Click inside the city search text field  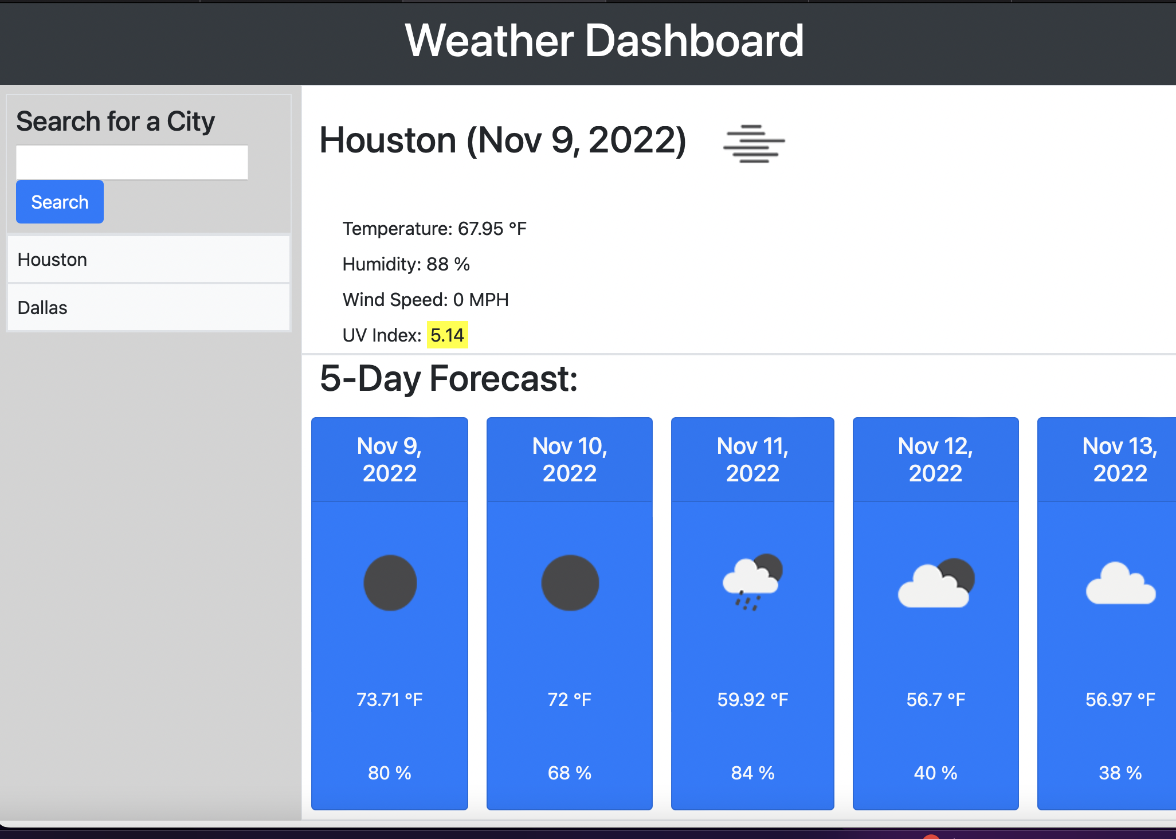pyautogui.click(x=132, y=162)
